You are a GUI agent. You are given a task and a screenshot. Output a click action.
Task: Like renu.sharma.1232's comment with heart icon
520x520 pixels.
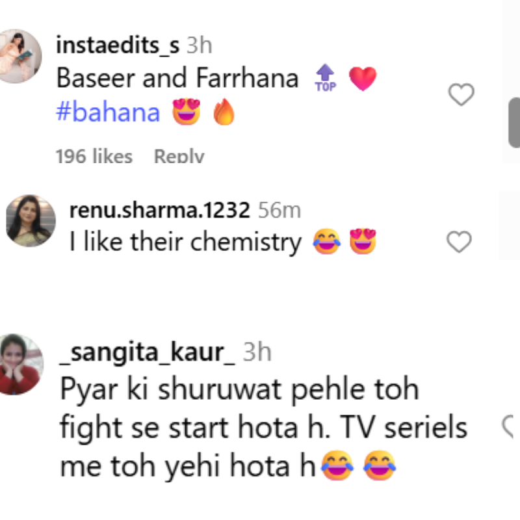[x=460, y=242]
